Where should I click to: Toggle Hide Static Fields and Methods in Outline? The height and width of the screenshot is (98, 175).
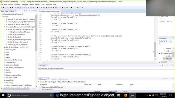pos(166,41)
